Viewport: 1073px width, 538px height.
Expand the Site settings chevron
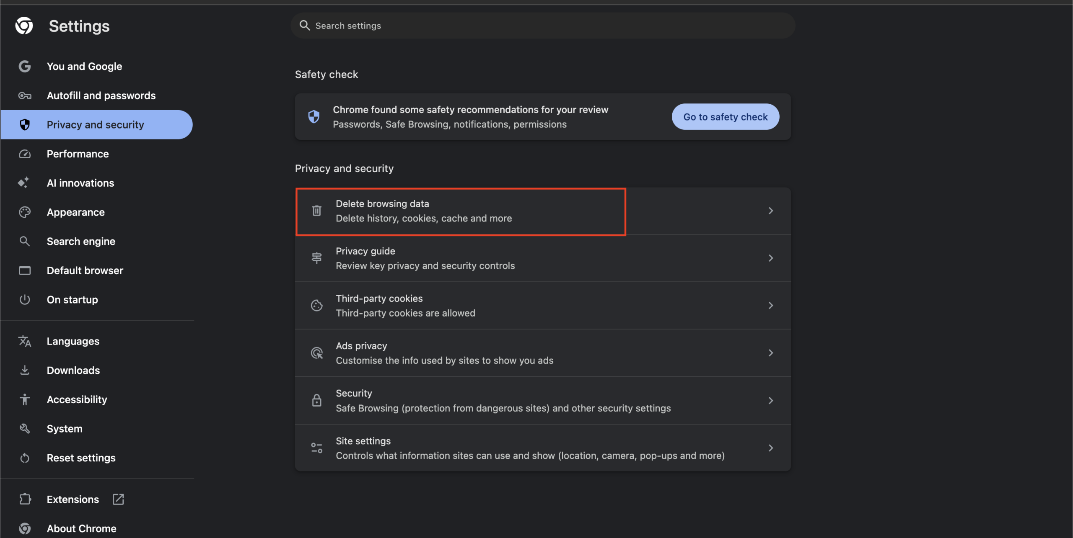pos(771,448)
